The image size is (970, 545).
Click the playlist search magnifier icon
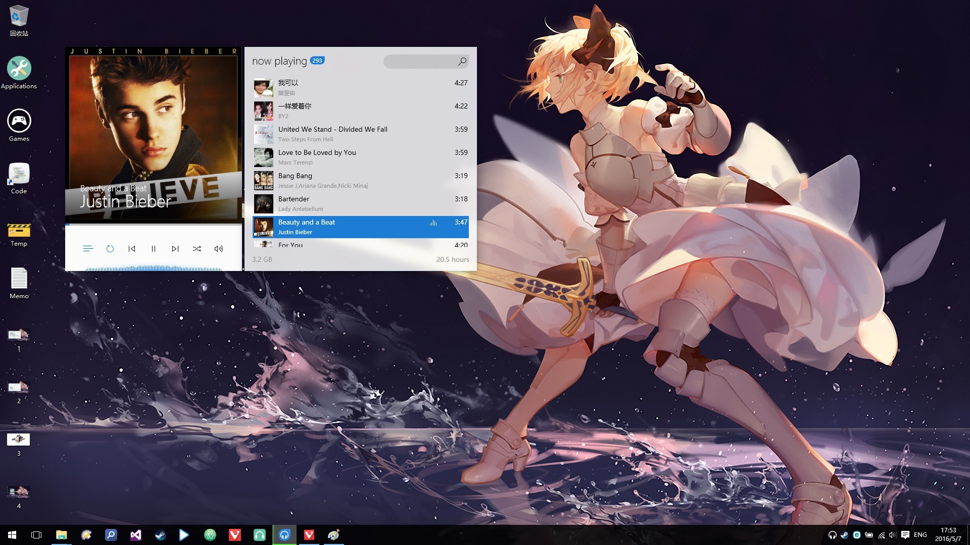coord(462,62)
